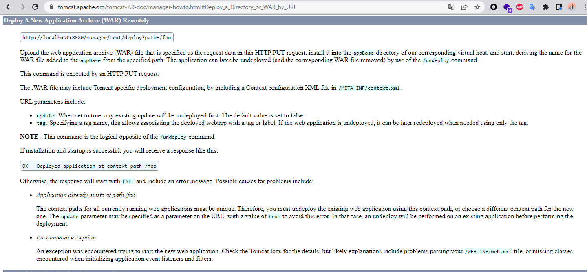Click the localhost:8080/manager/text/deploy URL code box
The width and height of the screenshot is (587, 272).
[97, 38]
